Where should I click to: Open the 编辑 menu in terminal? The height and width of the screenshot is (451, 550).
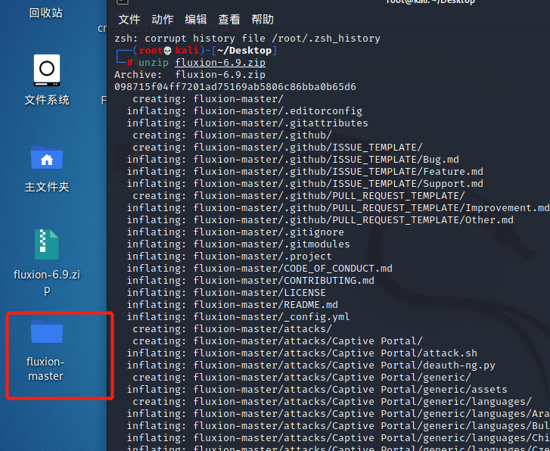(196, 20)
